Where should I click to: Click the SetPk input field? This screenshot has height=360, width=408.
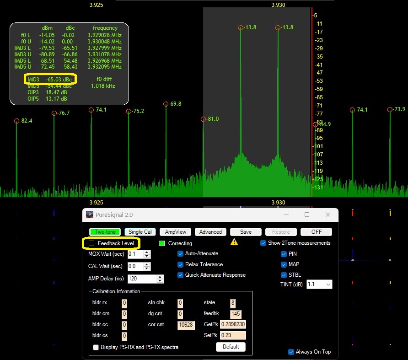pos(233,335)
